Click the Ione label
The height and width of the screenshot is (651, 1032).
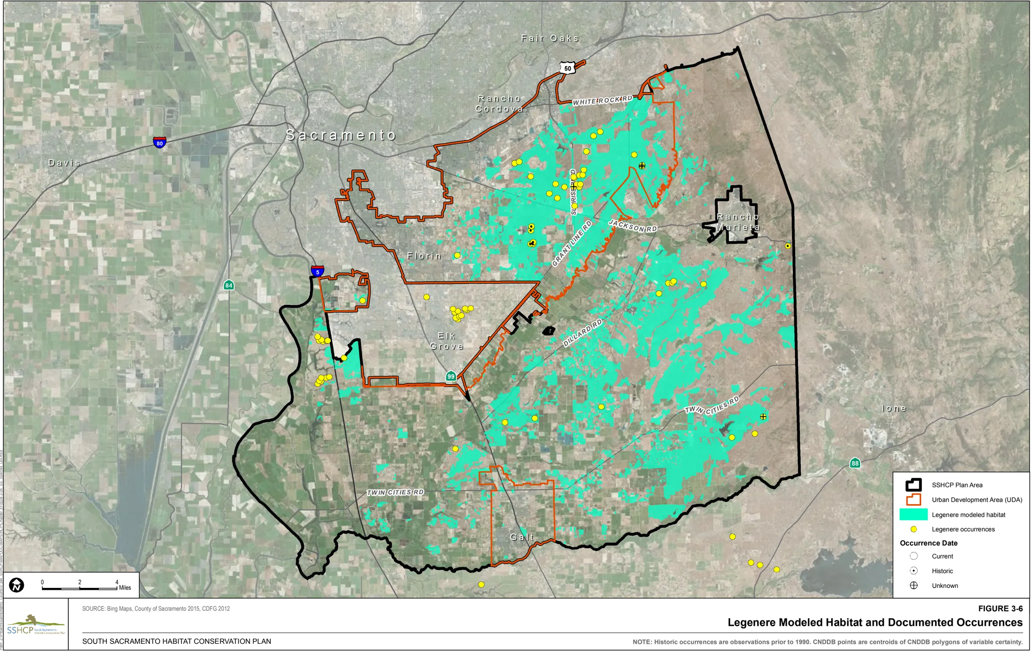pyautogui.click(x=894, y=408)
